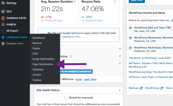This screenshot has height=106, width=173.
Task: Select Cache from the LiteSpeed submenu
Action: point(36,48)
